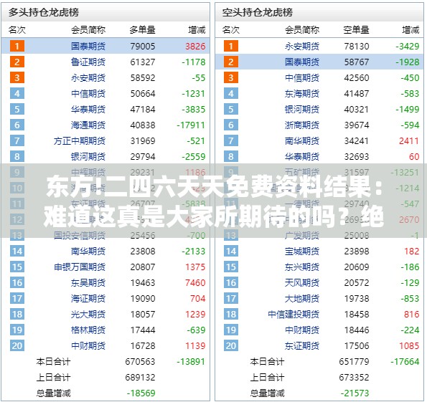Image resolution: width=427 pixels, height=402 pixels.
Task: Click the 78130 short volume value
Action: pos(357,46)
